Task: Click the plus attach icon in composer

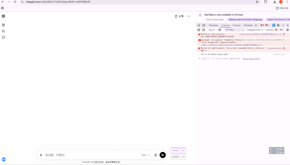Action: pyautogui.click(x=41, y=155)
